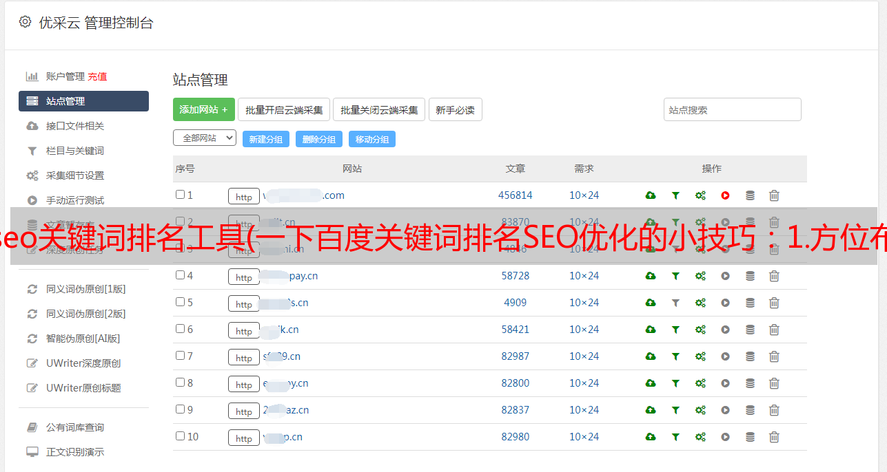Focus the 站点搜索 search field
The image size is (887, 472).
click(x=732, y=109)
